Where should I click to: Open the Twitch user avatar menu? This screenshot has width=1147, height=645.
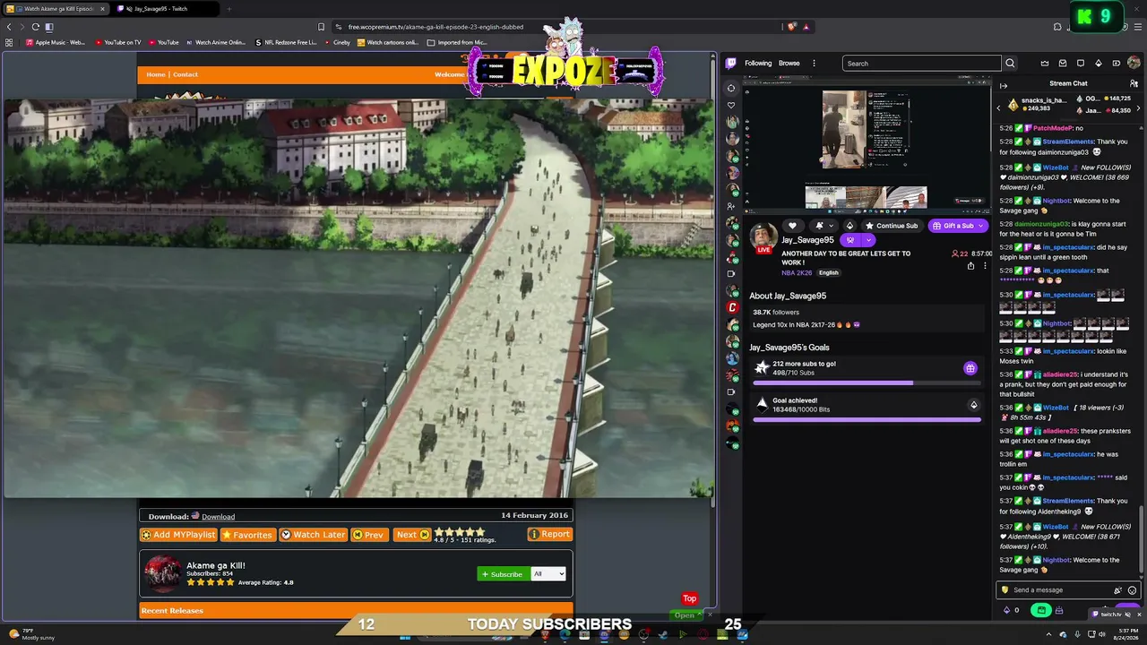(1134, 64)
